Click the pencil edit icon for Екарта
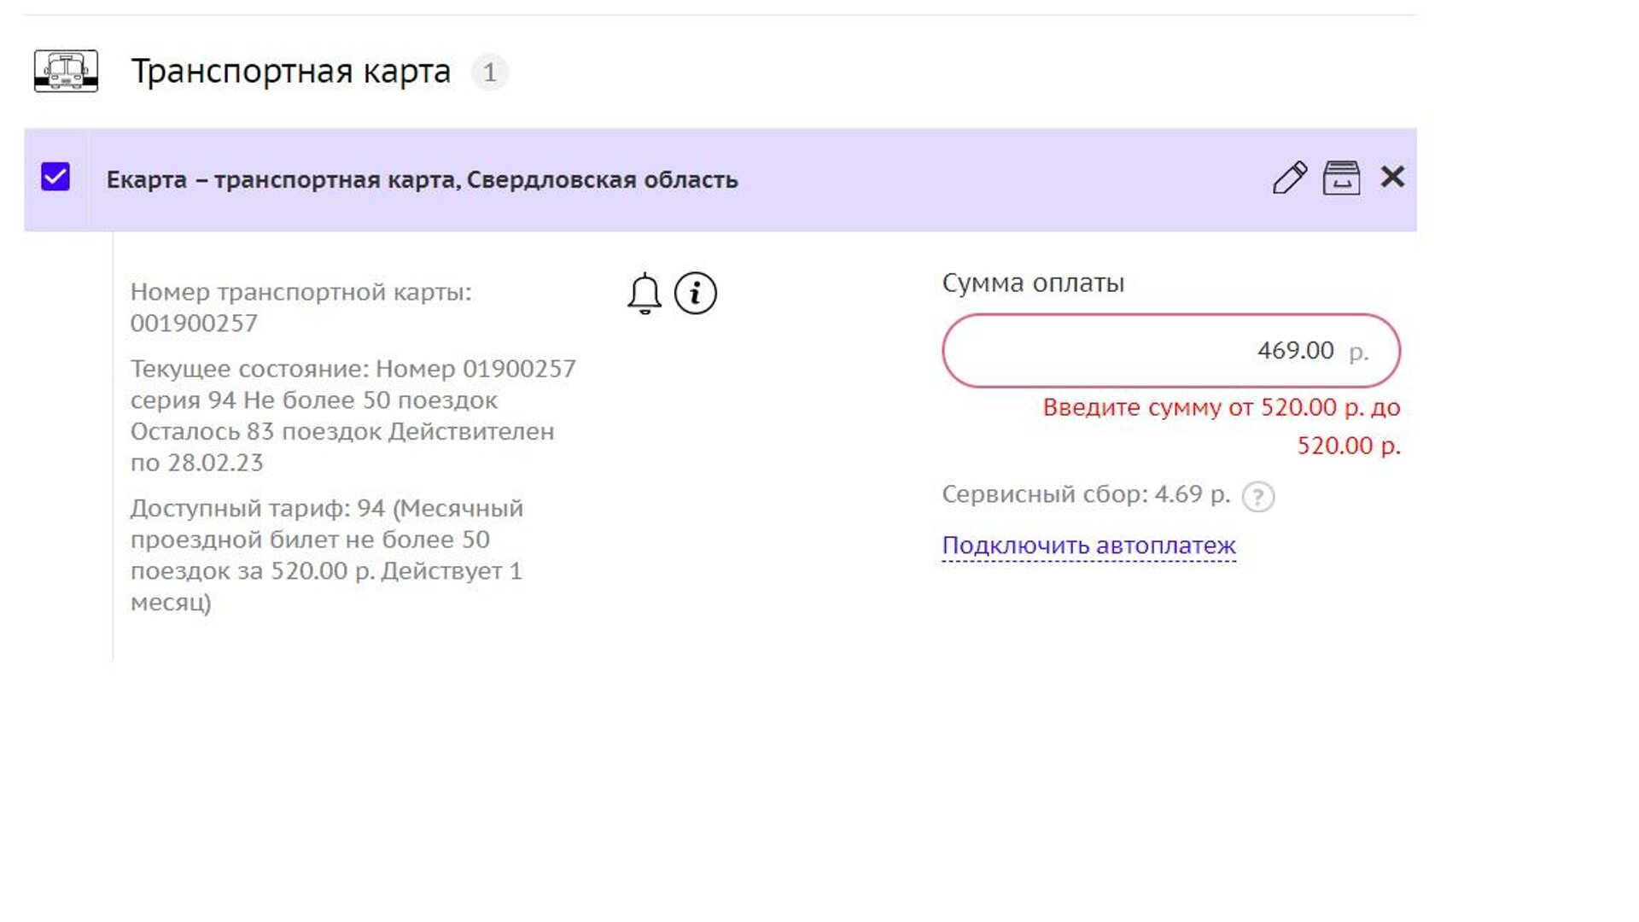Viewport: 1639px width, 922px height. tap(1290, 178)
